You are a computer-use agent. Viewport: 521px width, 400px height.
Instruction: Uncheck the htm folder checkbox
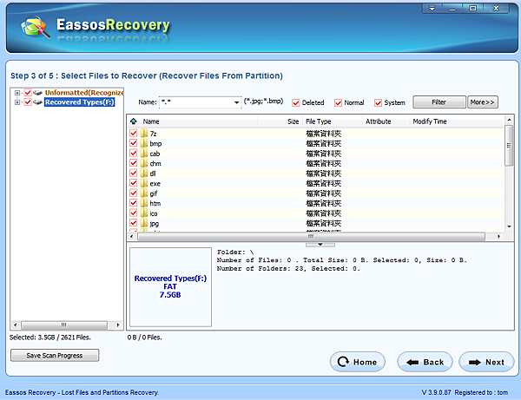pos(133,203)
